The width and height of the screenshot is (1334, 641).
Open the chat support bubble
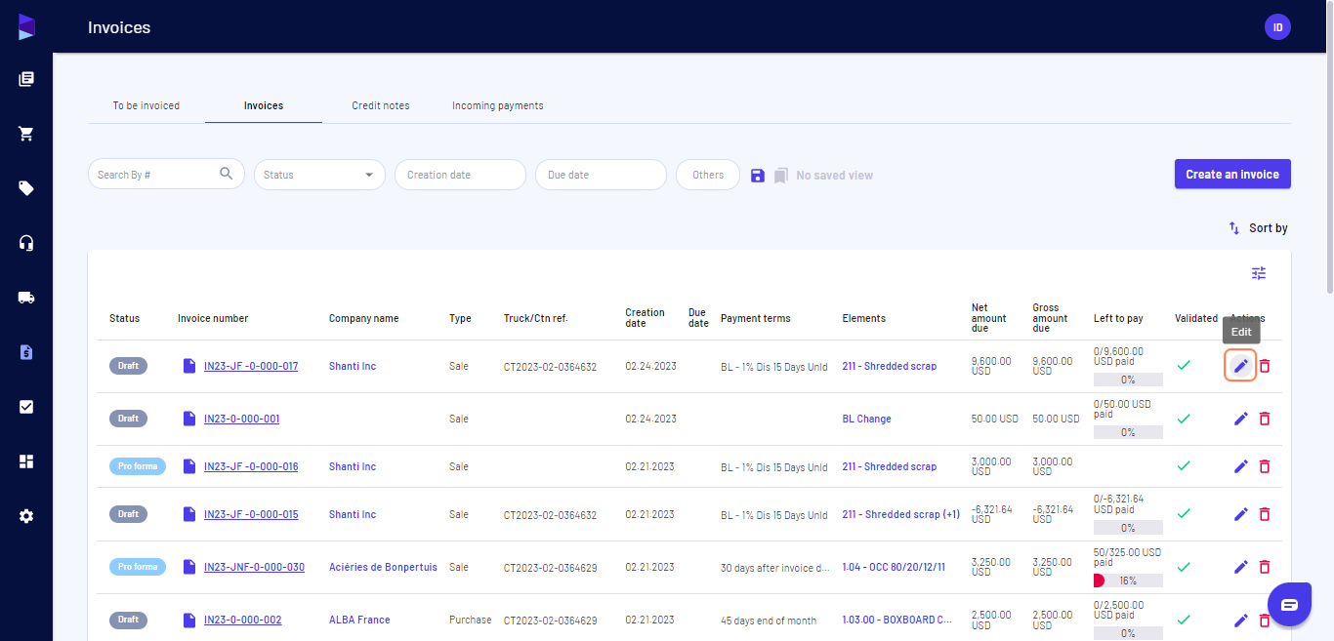[x=1289, y=605]
